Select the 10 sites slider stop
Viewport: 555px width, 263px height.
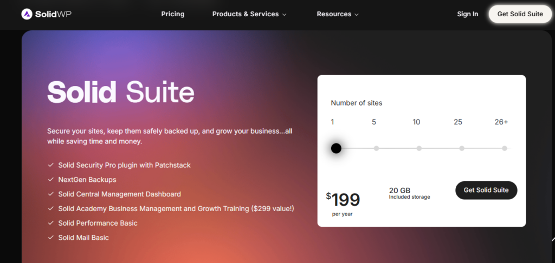[419, 148]
